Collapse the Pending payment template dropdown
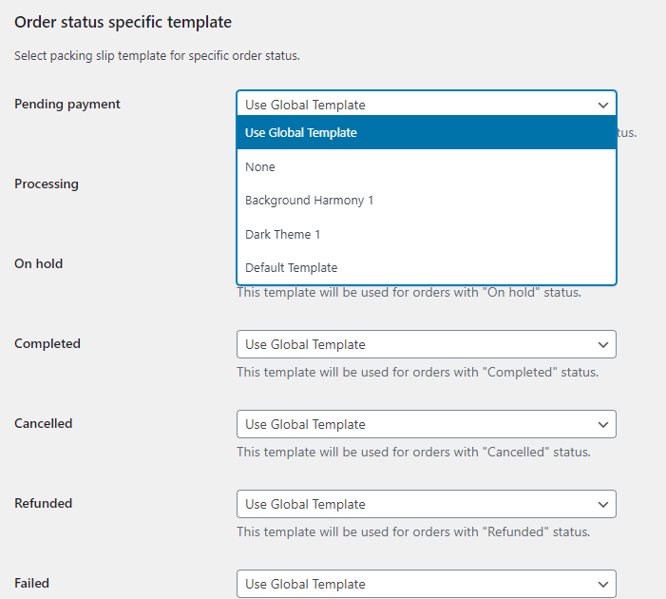 point(426,105)
